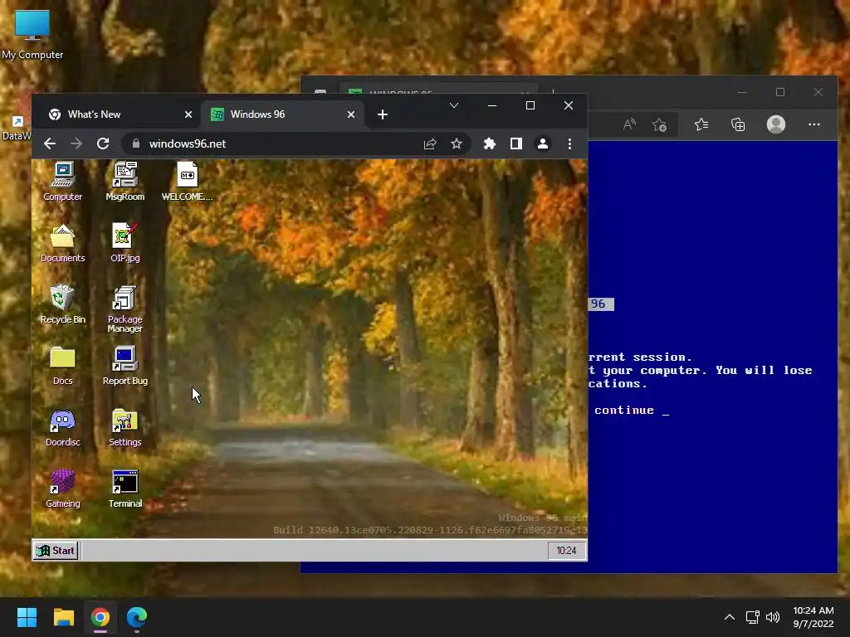Add page to favorites in Edge
Screen dimensions: 850x637
[660, 124]
